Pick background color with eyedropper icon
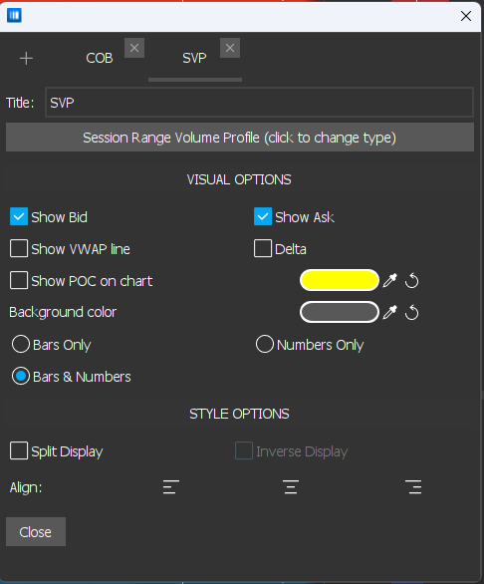The width and height of the screenshot is (484, 584). (x=390, y=312)
